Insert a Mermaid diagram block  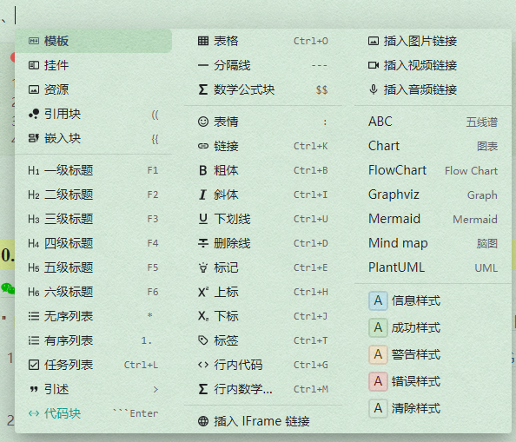433,220
